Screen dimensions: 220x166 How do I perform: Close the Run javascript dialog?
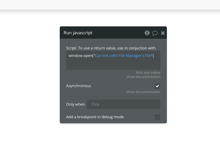163,33
